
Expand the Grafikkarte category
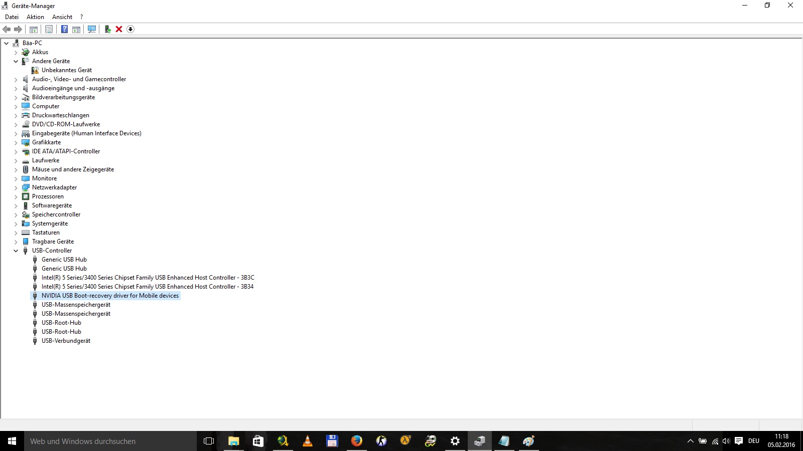point(16,142)
